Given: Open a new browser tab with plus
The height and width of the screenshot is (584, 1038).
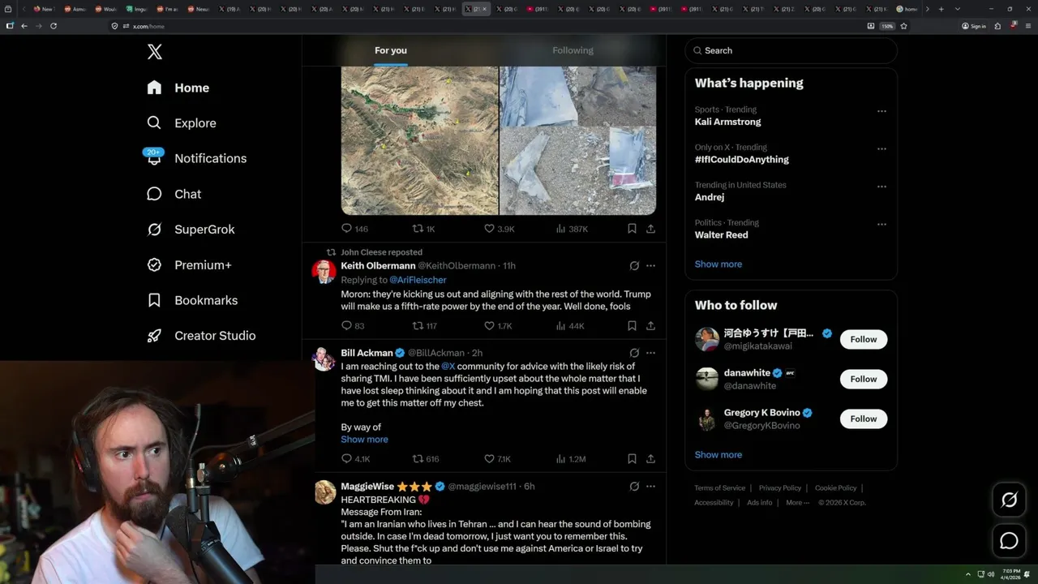Looking at the screenshot, I should coord(941,9).
